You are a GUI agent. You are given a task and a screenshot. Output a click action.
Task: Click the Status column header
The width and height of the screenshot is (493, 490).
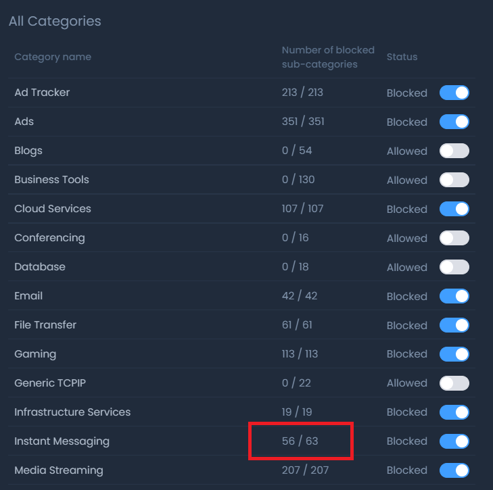click(x=402, y=57)
